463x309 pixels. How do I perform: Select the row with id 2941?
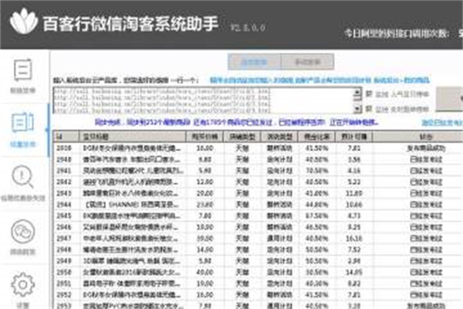click(258, 171)
